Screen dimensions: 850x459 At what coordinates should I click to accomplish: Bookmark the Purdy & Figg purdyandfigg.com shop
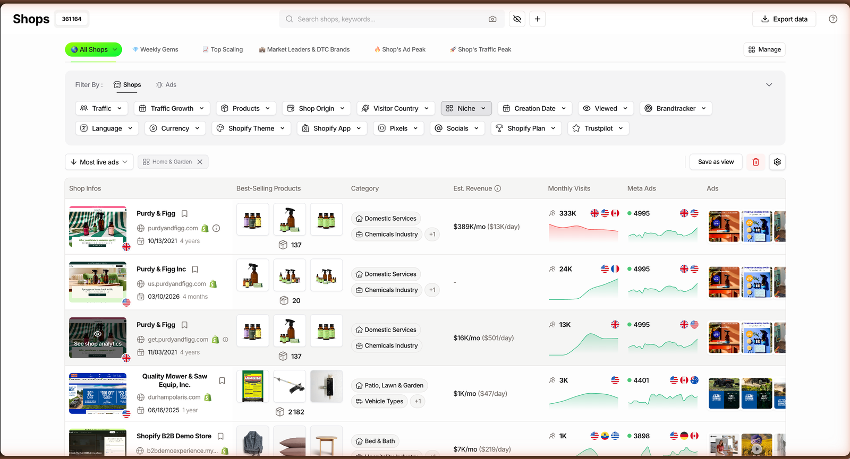click(x=184, y=214)
